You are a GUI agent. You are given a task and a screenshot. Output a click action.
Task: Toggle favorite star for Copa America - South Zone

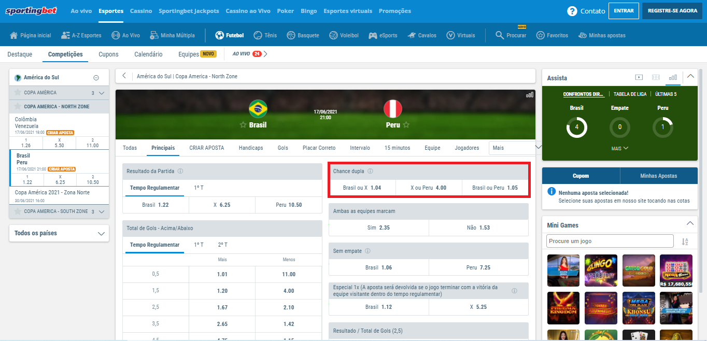(18, 211)
